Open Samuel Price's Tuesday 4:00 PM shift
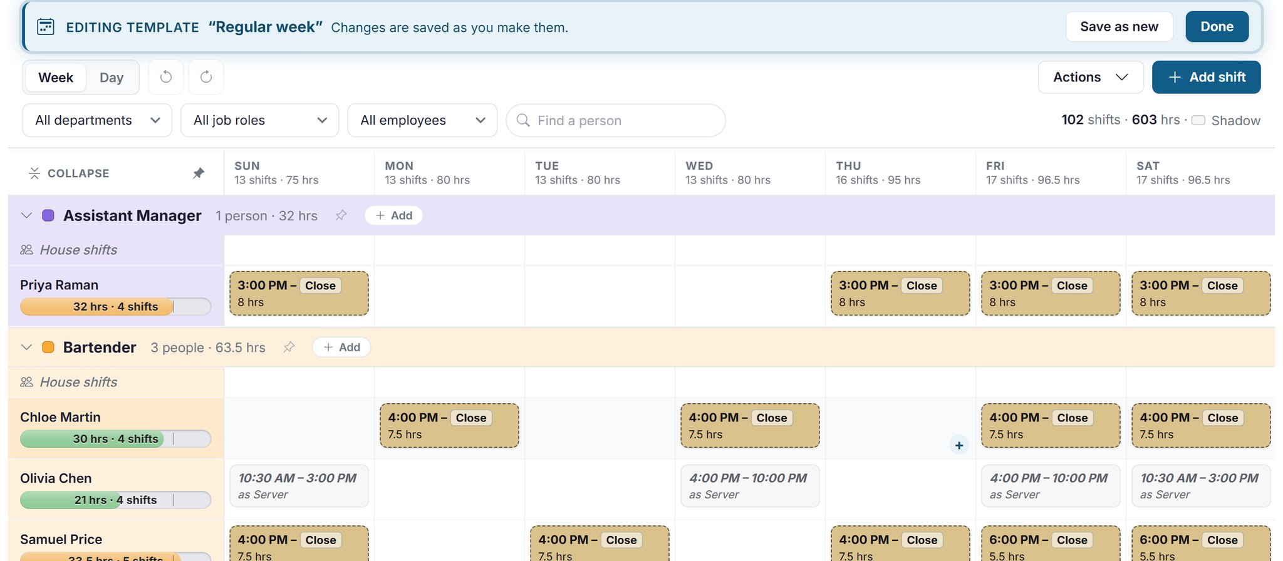 tap(600, 543)
